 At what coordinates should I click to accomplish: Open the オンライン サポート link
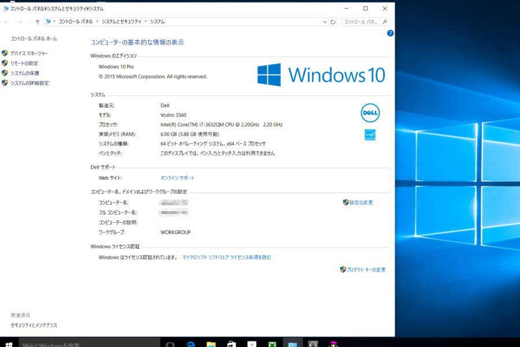click(x=177, y=178)
